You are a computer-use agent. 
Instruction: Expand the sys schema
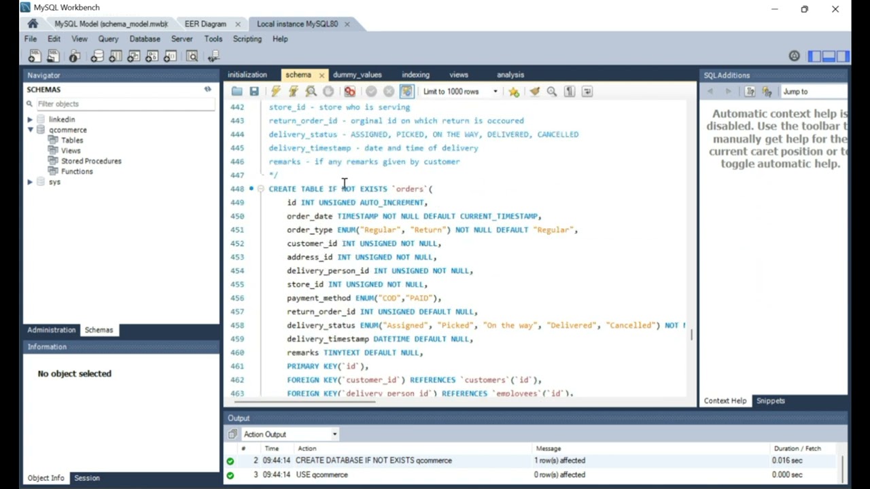[x=30, y=182]
